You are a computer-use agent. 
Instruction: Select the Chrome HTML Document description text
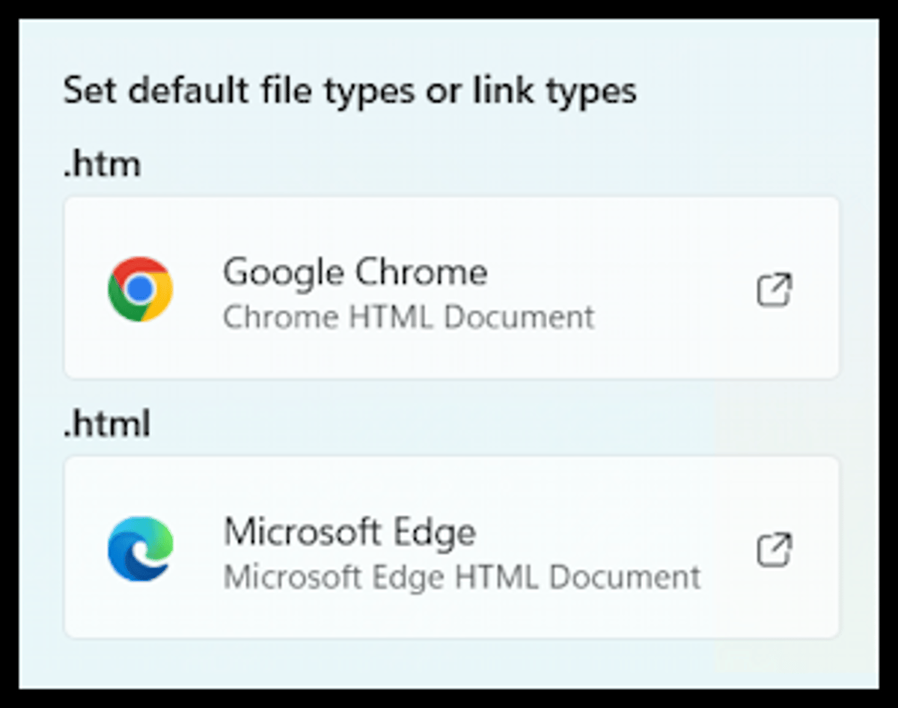408,317
